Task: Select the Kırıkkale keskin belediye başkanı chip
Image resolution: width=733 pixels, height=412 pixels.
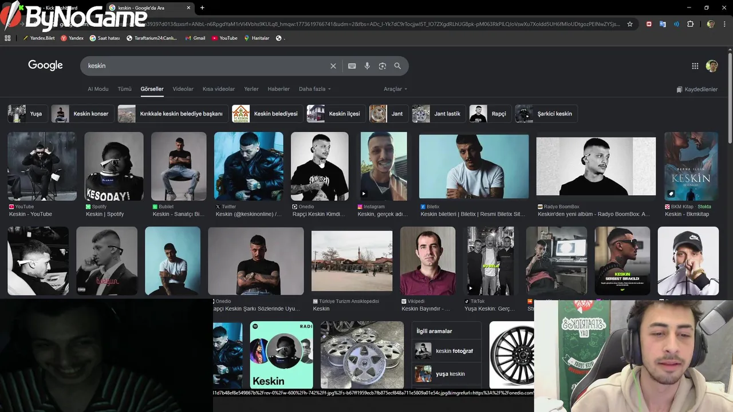Action: (x=173, y=113)
